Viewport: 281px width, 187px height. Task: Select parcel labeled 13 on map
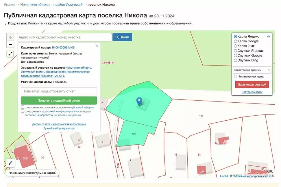pyautogui.click(x=176, y=155)
